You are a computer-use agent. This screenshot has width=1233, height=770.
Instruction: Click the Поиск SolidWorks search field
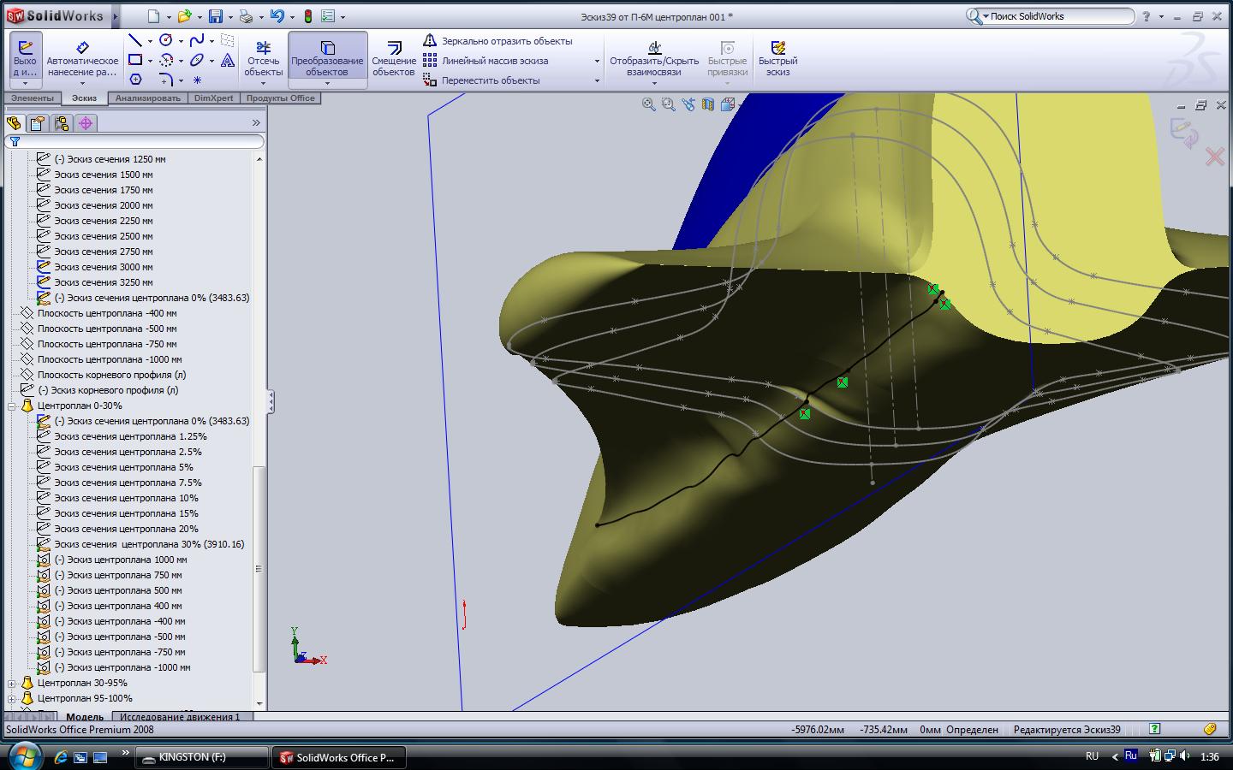pos(1060,16)
